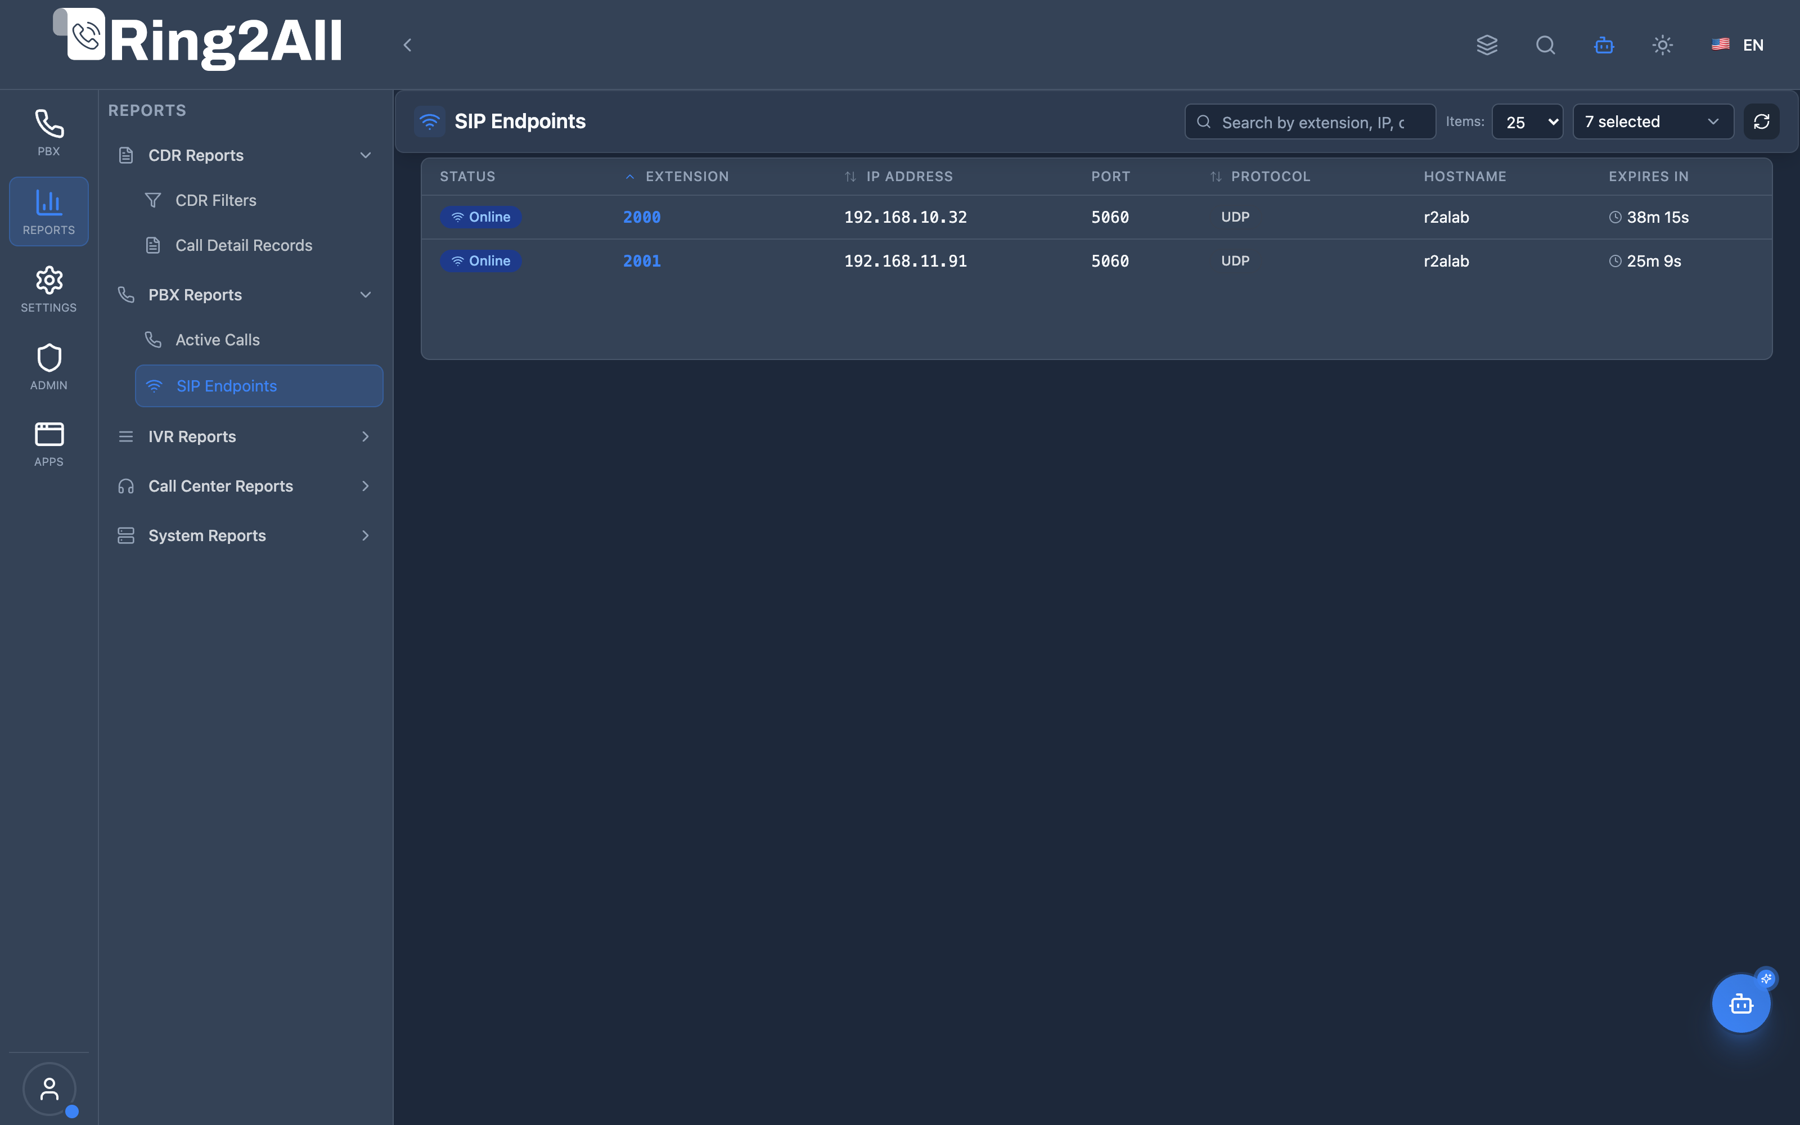Expand the Call Center Reports group
The height and width of the screenshot is (1125, 1800).
pos(245,486)
